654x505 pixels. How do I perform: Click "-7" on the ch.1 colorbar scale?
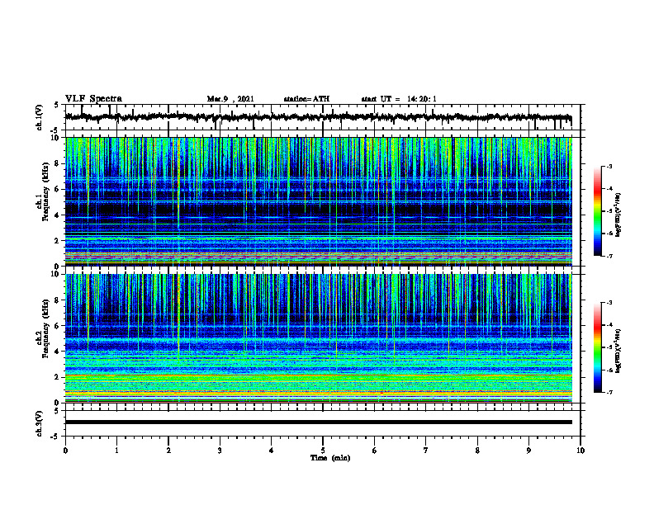(x=609, y=257)
